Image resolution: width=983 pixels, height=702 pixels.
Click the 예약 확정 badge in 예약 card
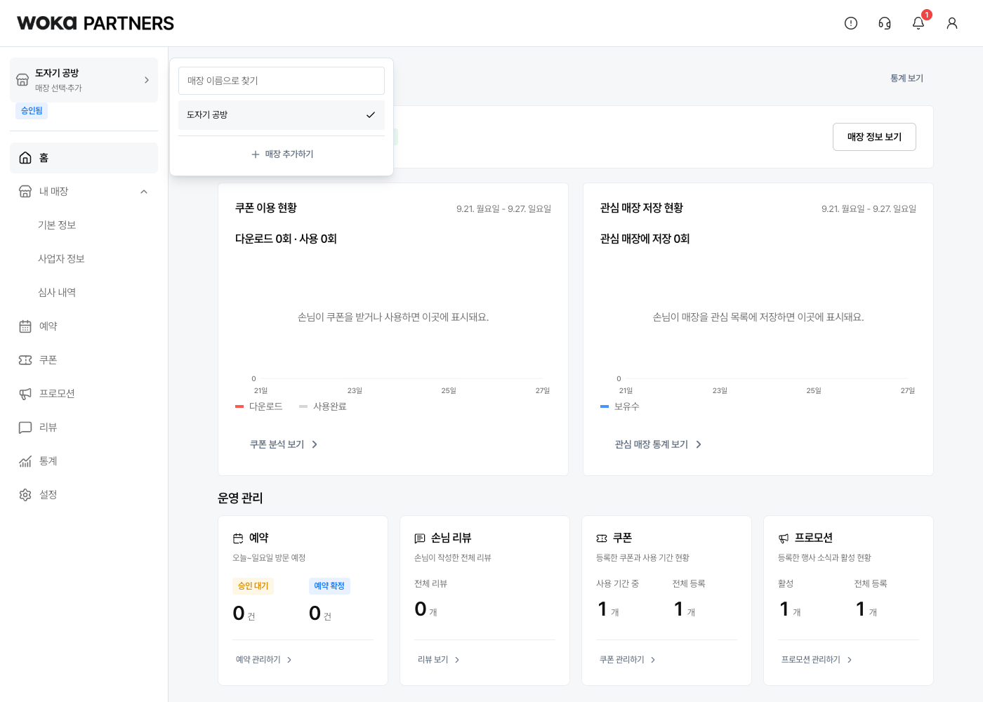pos(329,586)
